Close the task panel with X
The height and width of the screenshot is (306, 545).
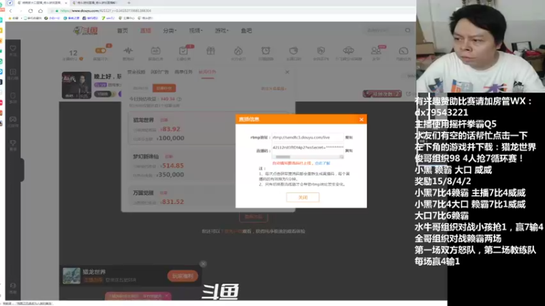coord(287,72)
